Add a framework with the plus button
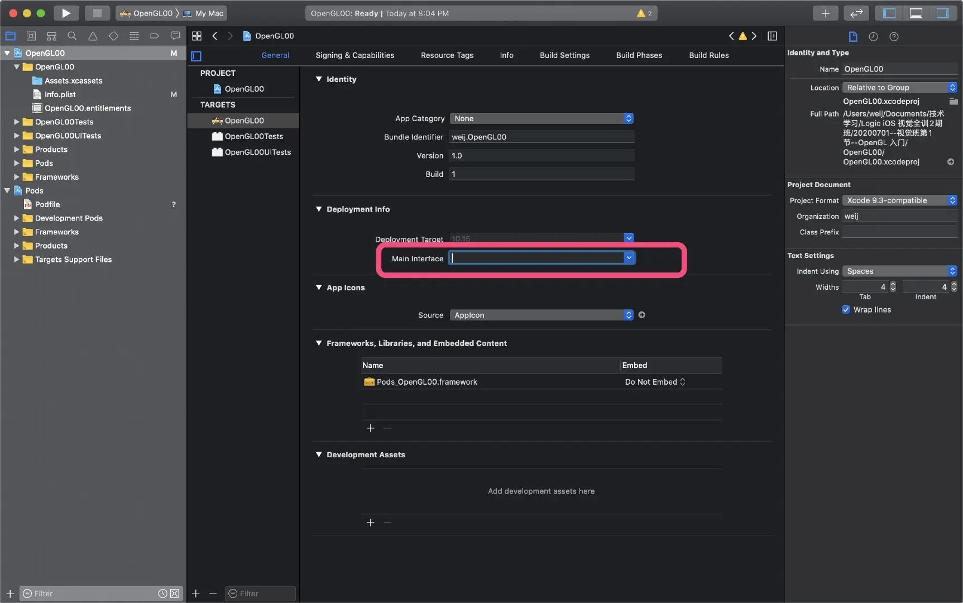Viewport: 963px width, 603px height. coord(370,428)
